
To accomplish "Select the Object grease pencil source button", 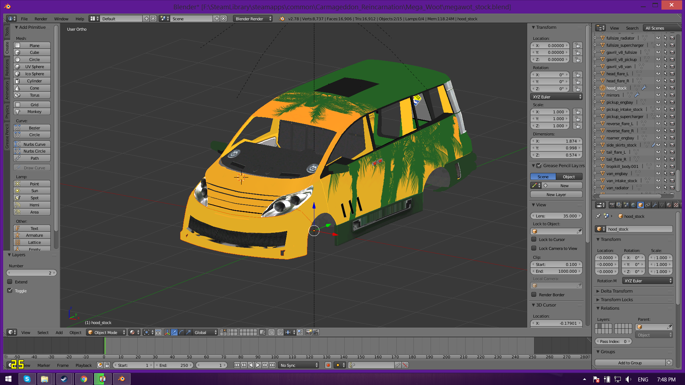I will 569,176.
